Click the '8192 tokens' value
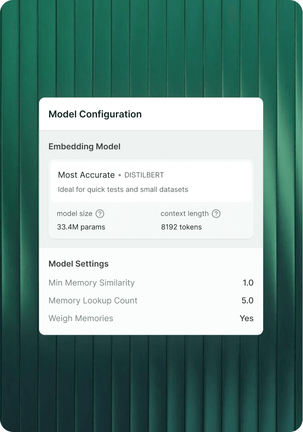This screenshot has height=432, width=303. coord(181,227)
